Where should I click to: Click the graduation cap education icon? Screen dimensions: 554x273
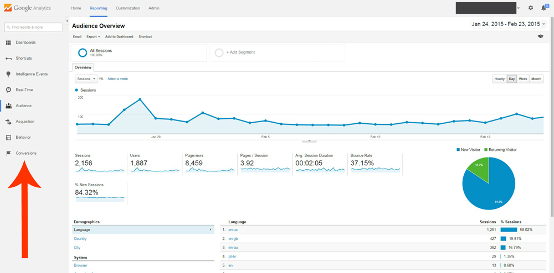(x=541, y=36)
